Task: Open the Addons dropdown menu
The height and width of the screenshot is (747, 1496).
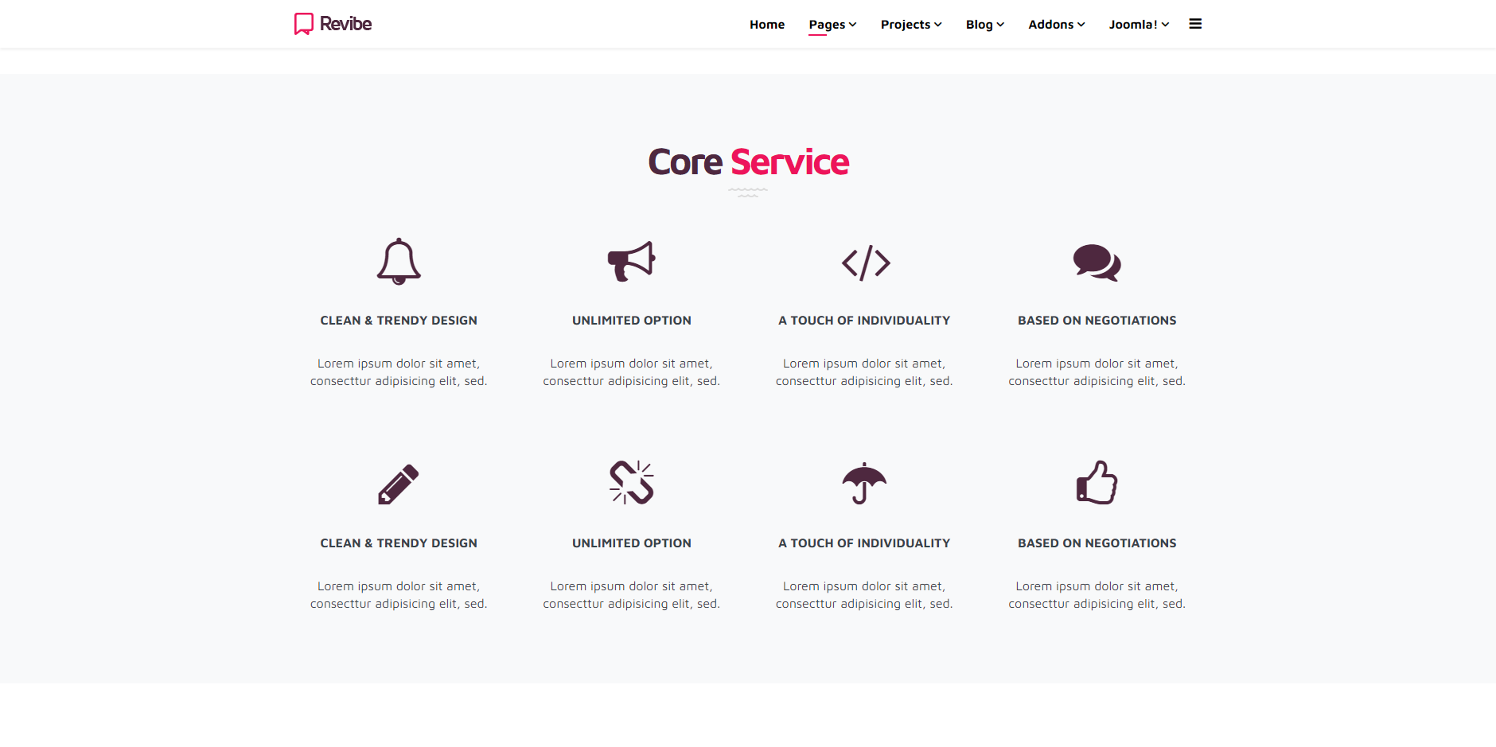Action: pos(1057,25)
